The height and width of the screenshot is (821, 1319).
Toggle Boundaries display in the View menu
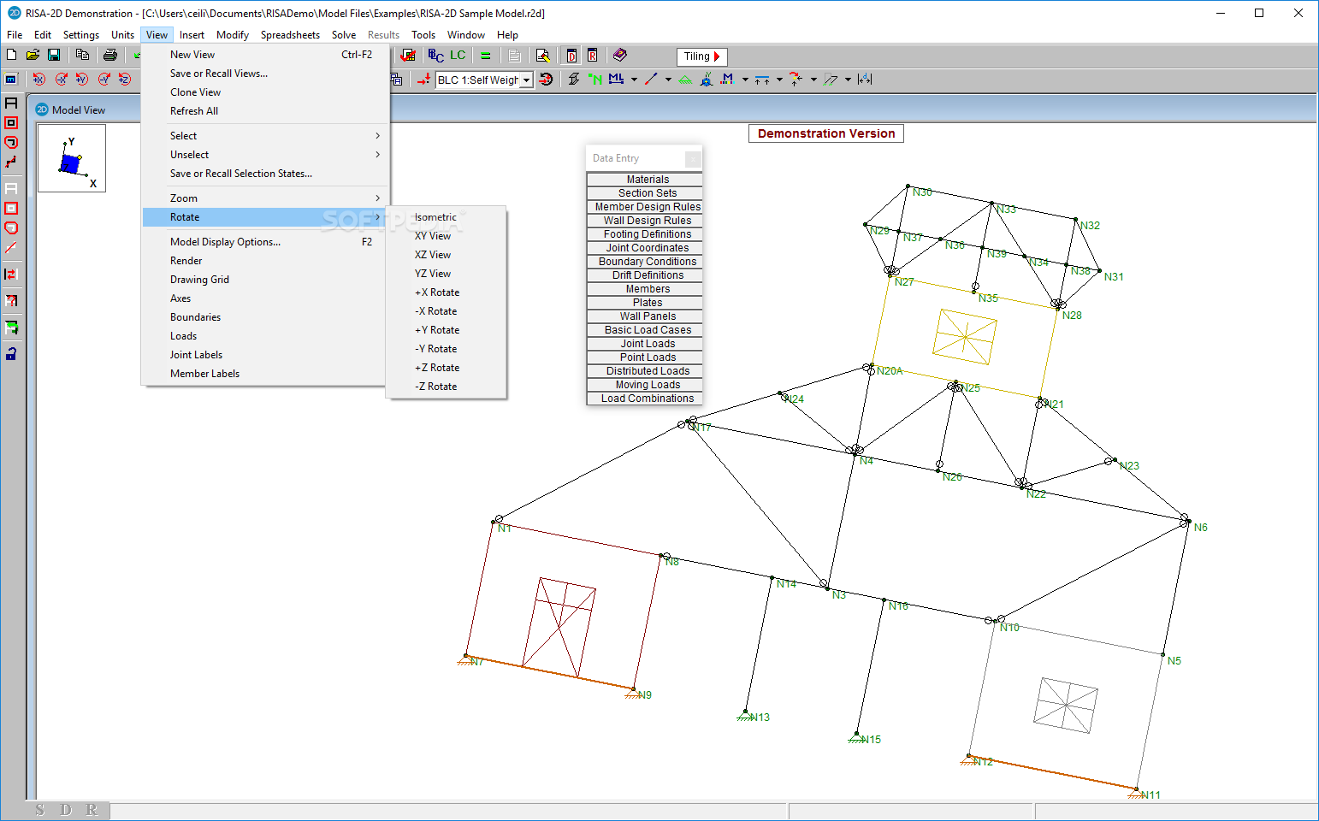[x=265, y=317]
